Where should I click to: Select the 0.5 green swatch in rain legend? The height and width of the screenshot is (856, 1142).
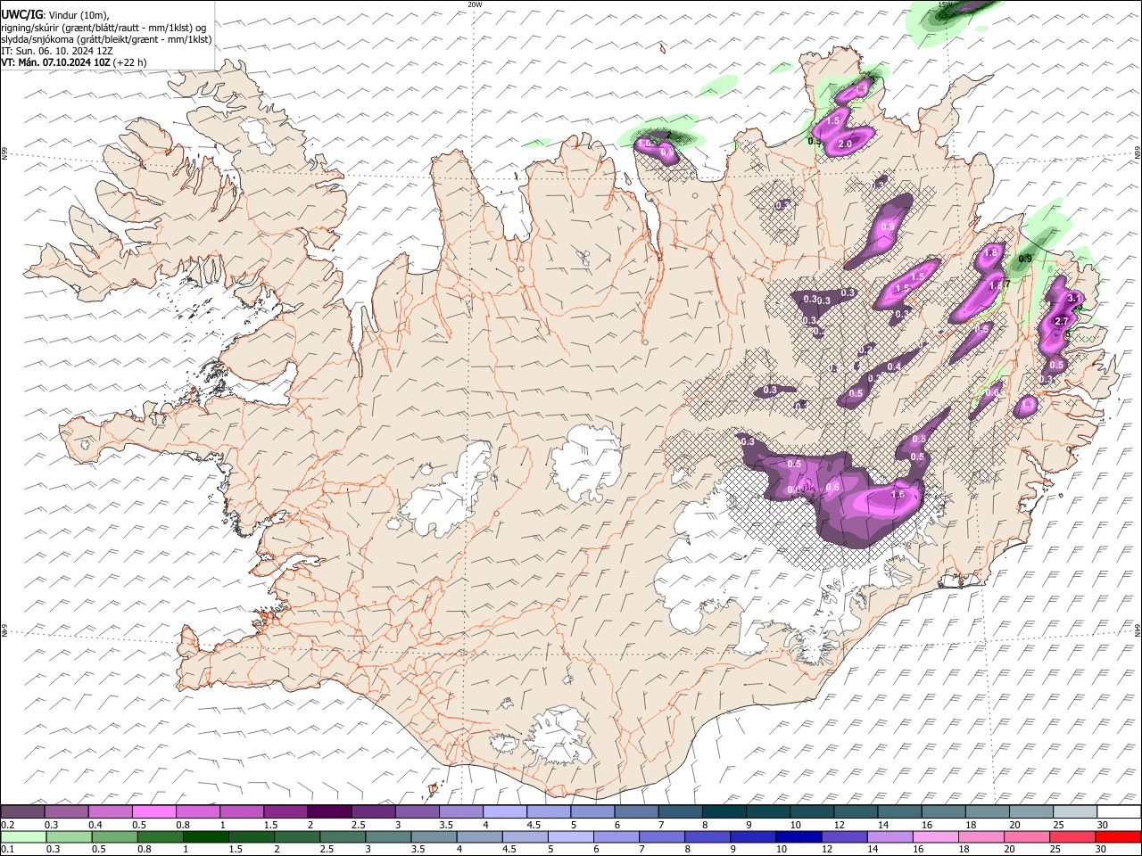point(114,836)
